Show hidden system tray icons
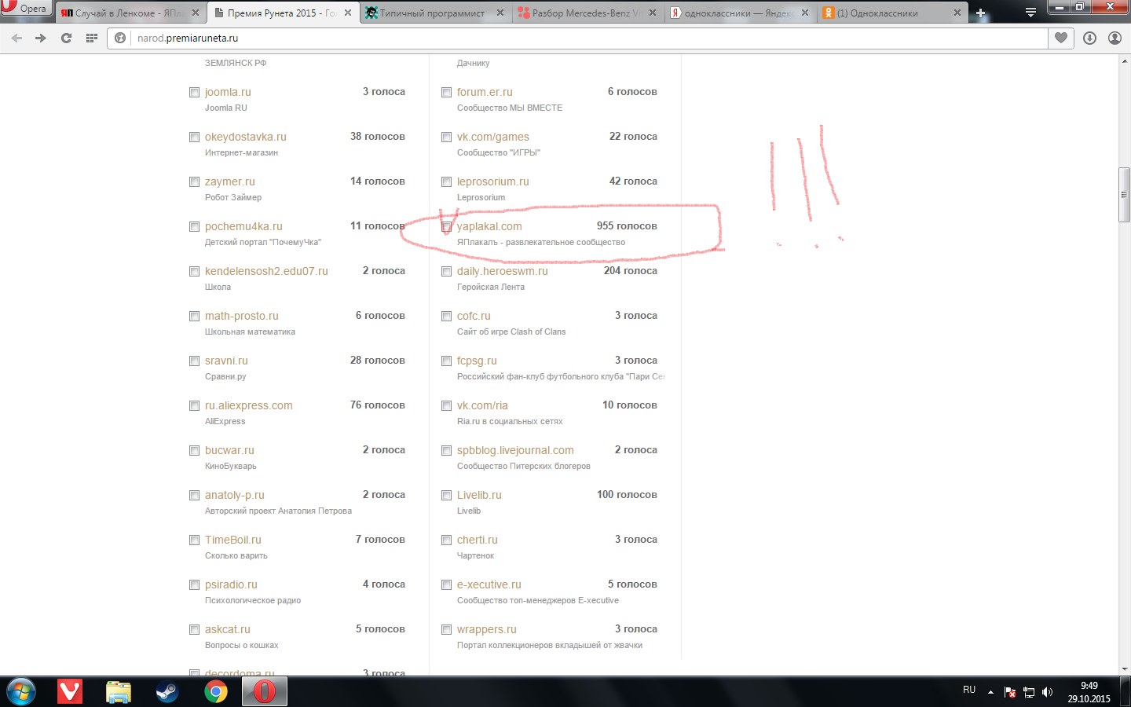This screenshot has height=707, width=1131. tap(990, 692)
